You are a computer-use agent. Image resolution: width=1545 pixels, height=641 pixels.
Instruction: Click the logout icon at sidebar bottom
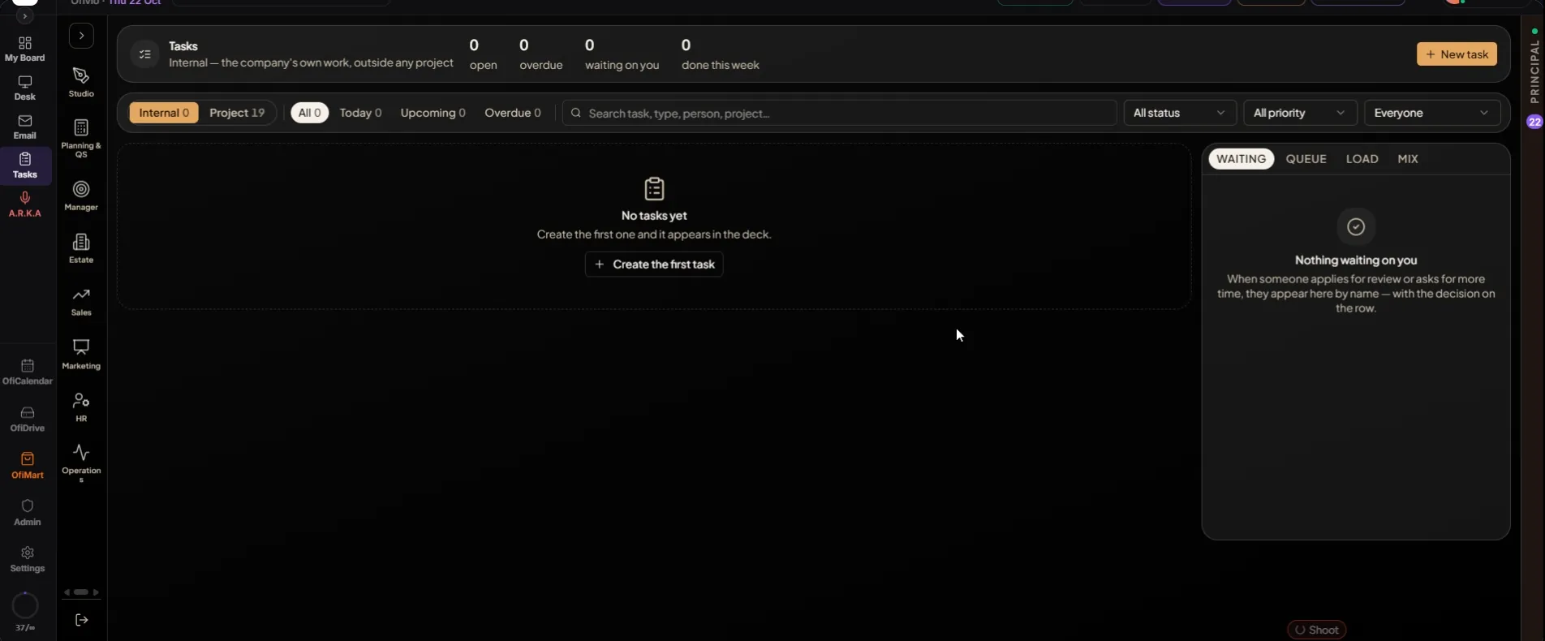82,620
